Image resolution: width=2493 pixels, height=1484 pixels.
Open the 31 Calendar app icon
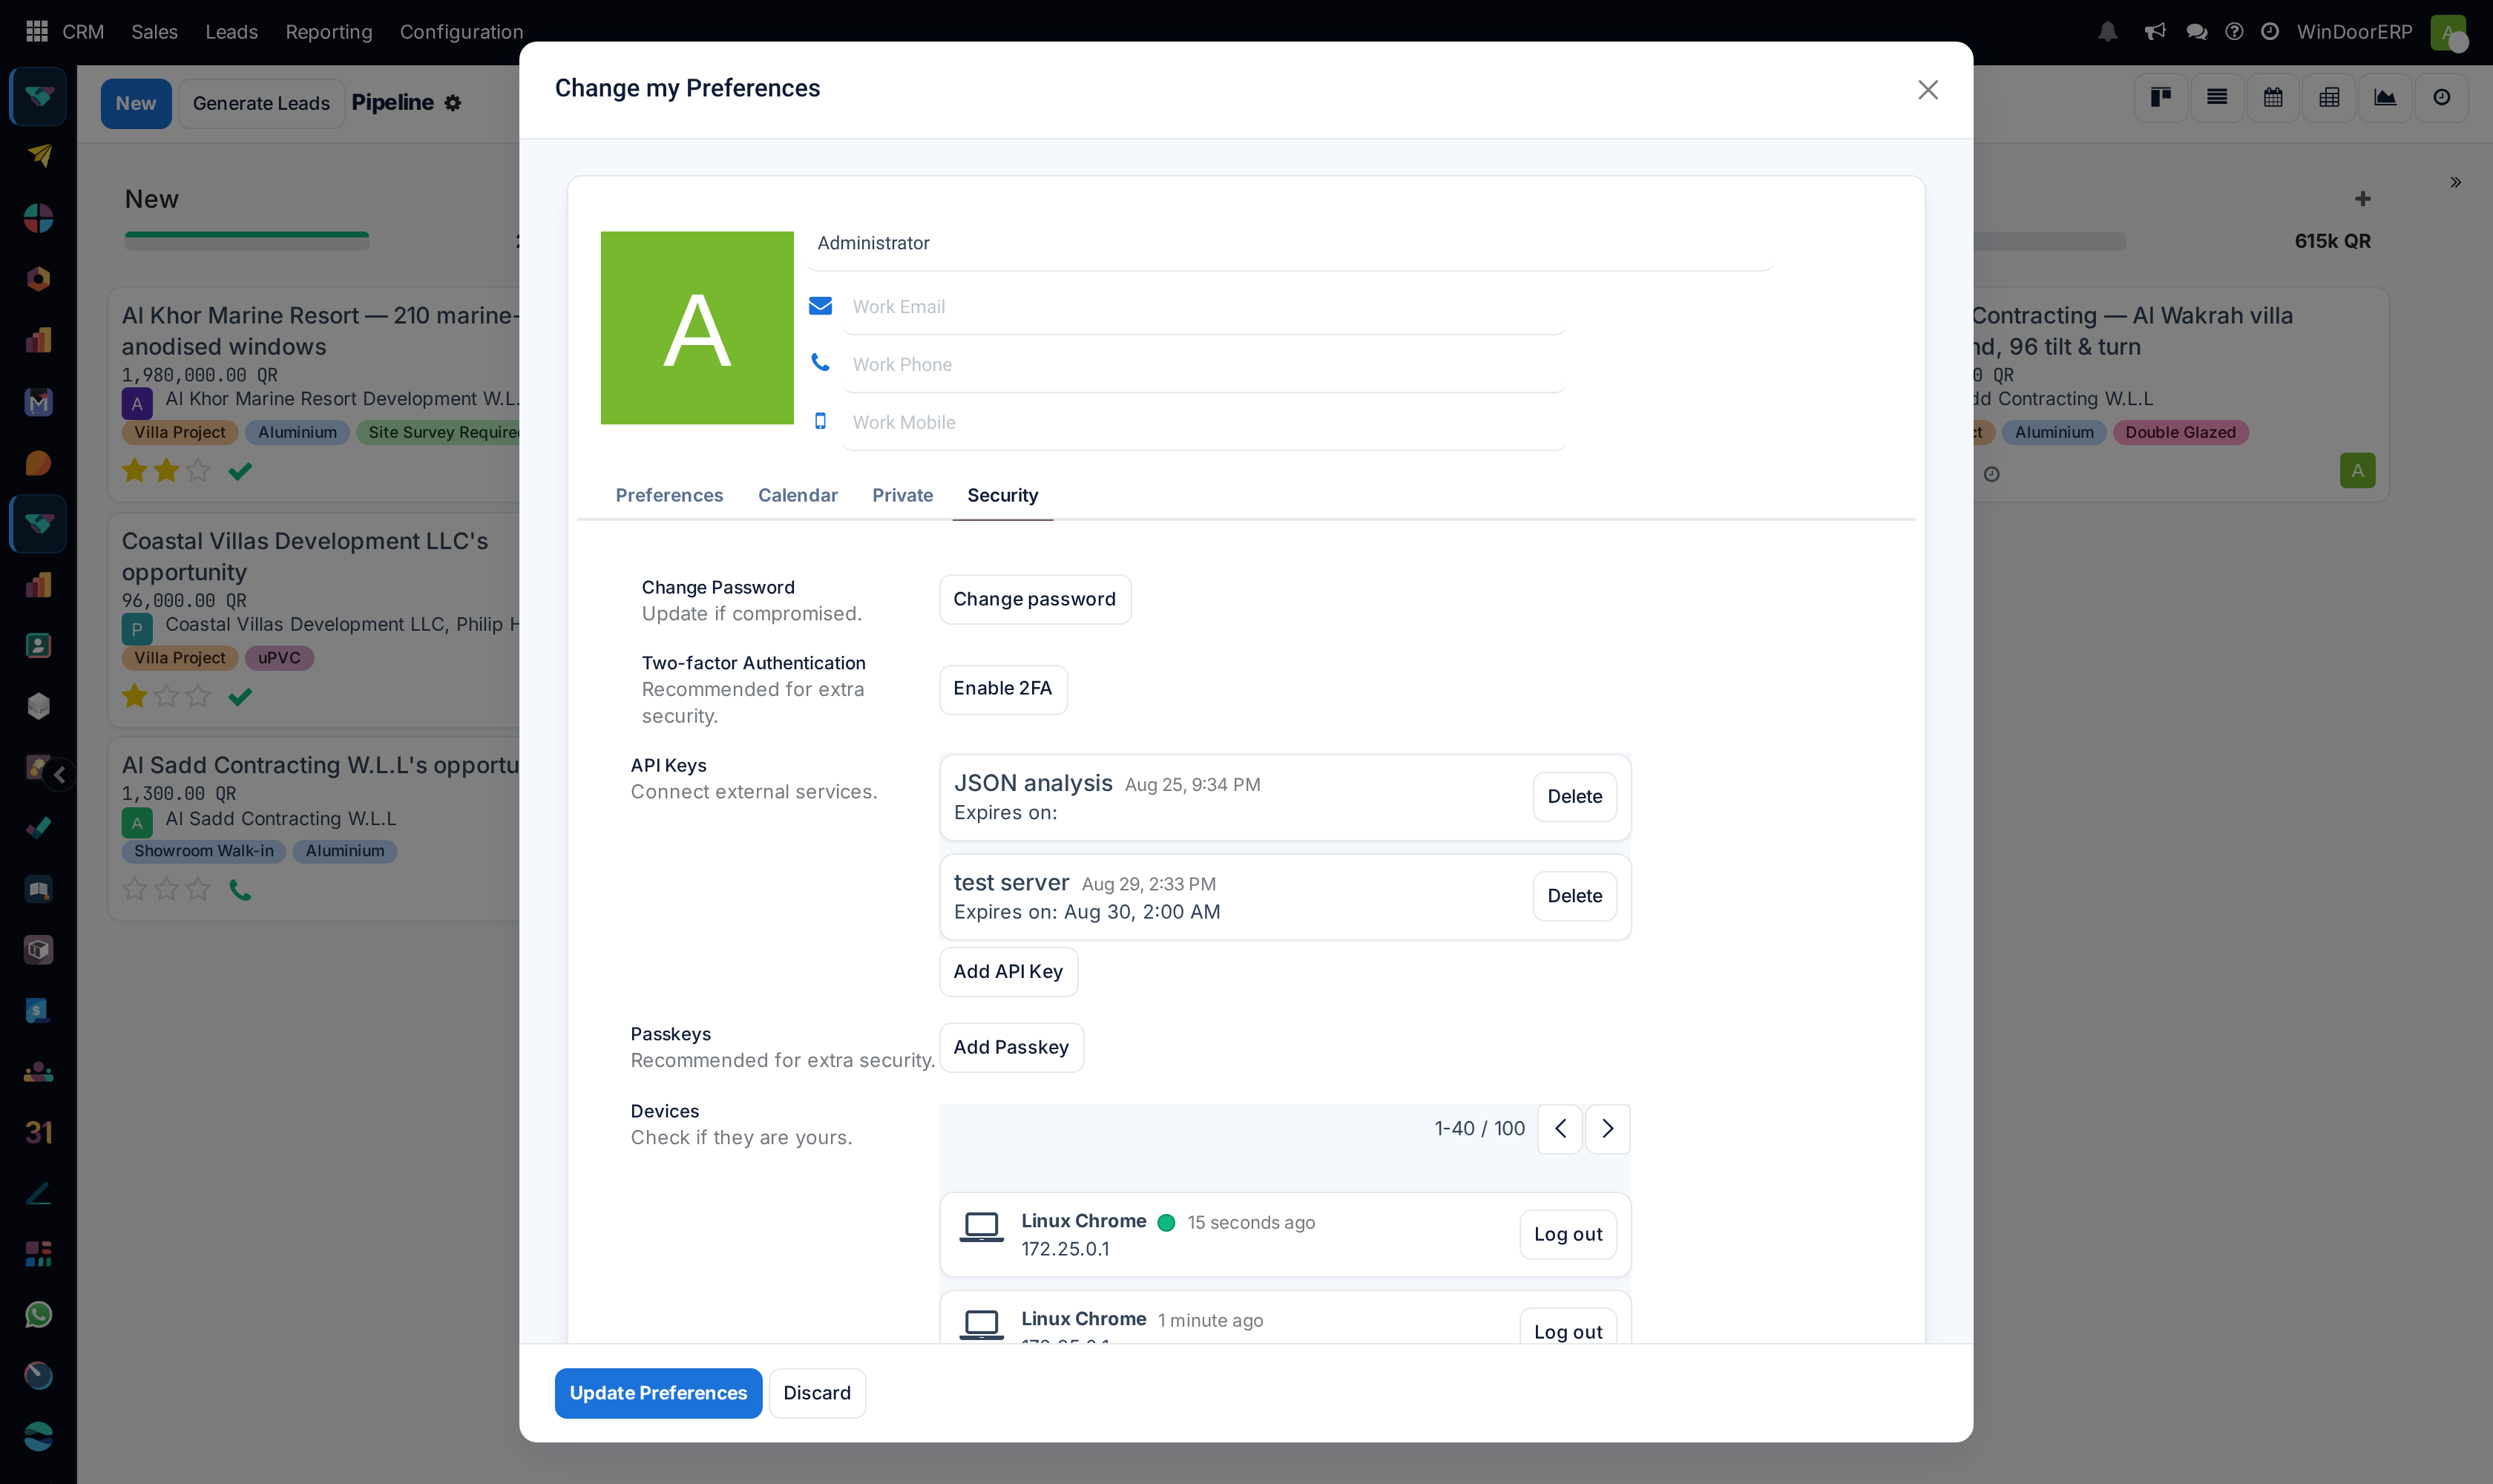[x=38, y=1132]
